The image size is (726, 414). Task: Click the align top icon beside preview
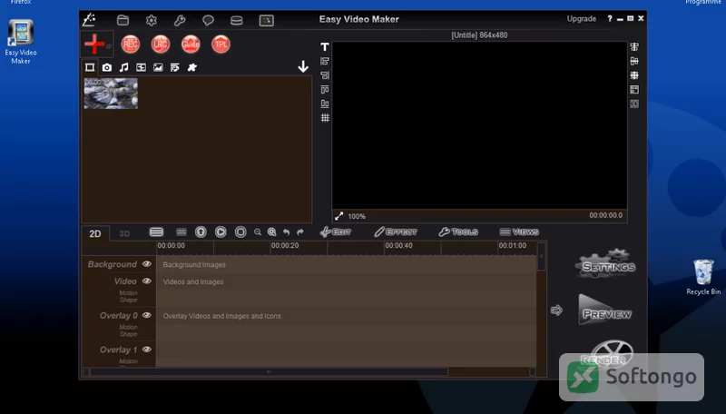coord(325,89)
